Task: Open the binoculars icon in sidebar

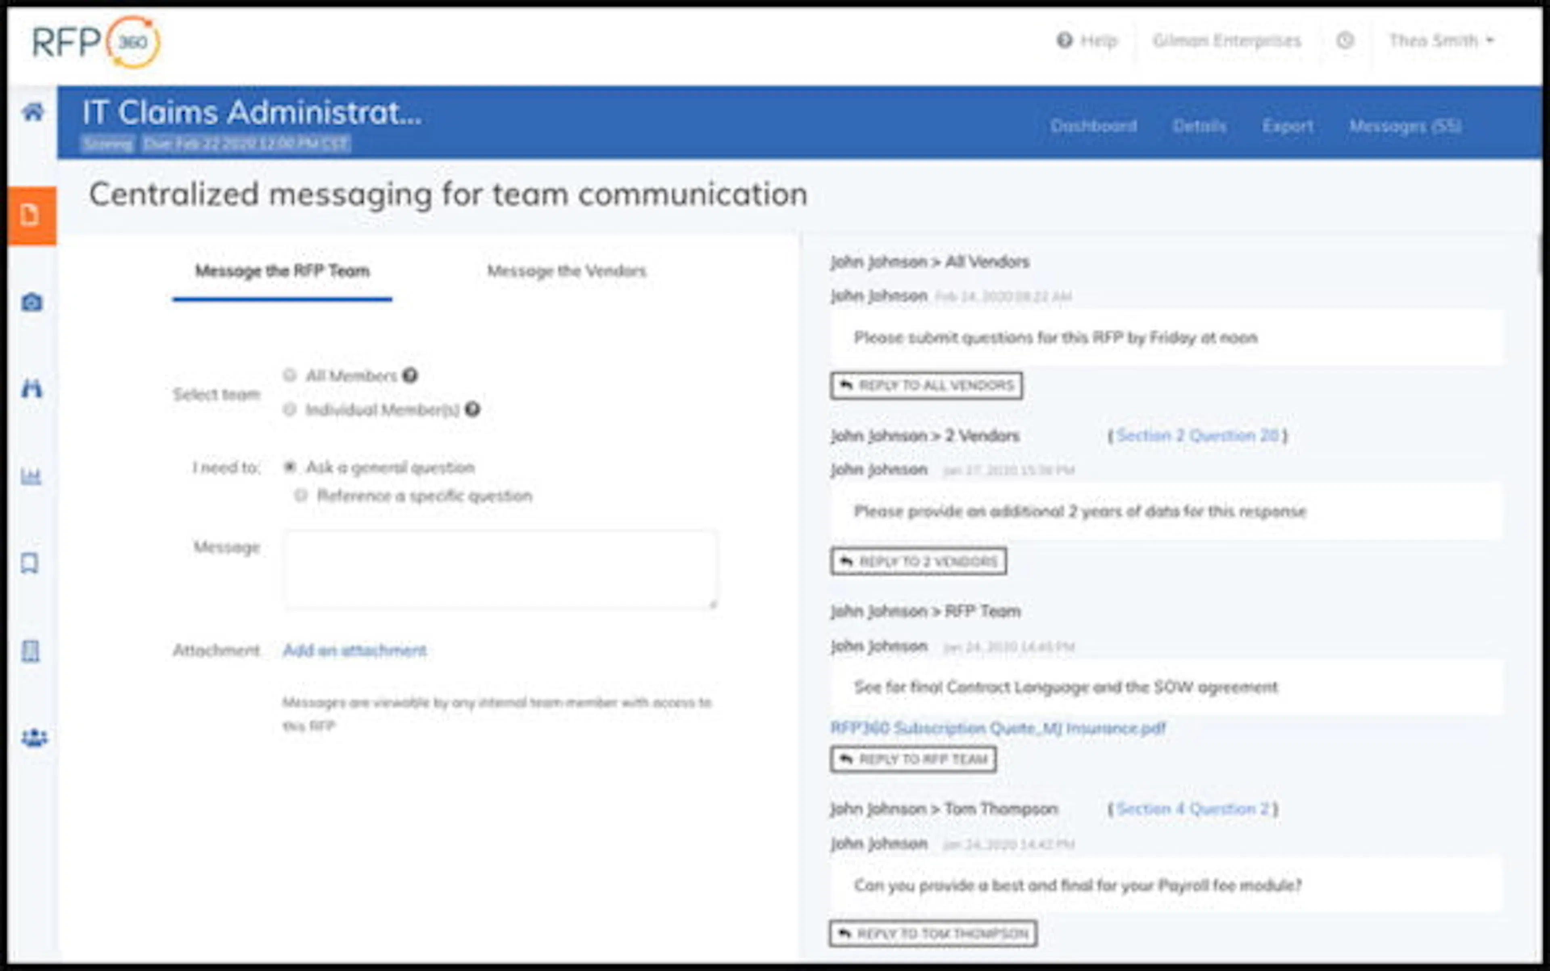Action: 31,388
